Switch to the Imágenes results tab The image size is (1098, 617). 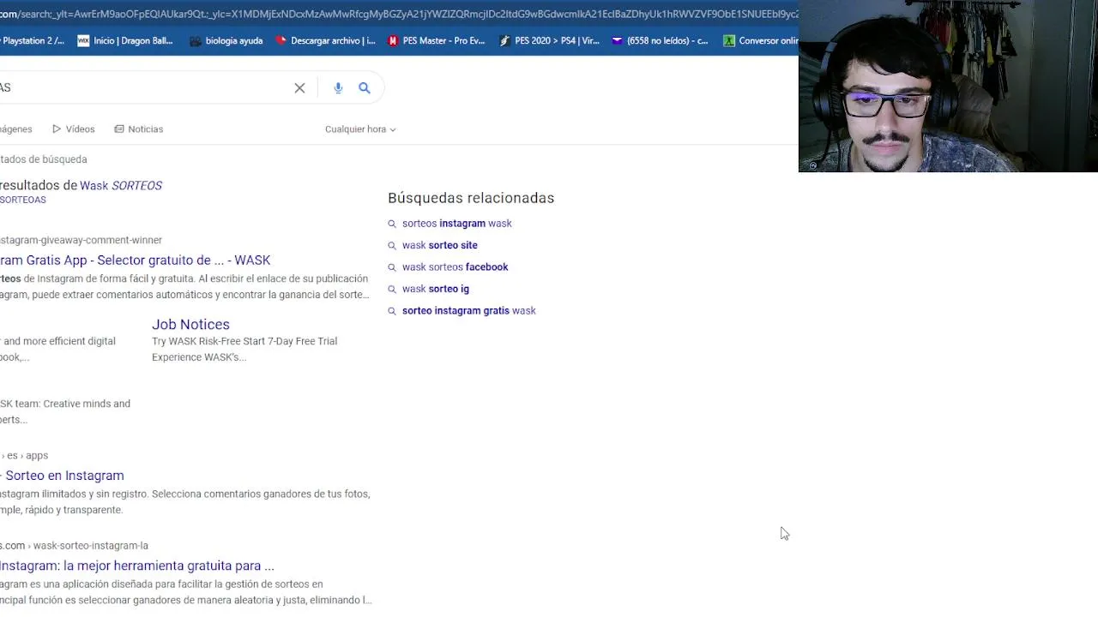click(16, 129)
